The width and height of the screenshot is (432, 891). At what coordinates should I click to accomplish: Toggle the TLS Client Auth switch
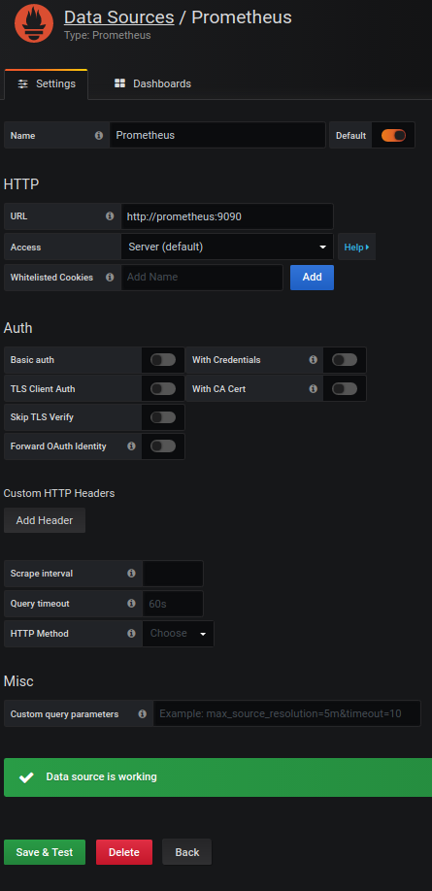click(x=163, y=388)
